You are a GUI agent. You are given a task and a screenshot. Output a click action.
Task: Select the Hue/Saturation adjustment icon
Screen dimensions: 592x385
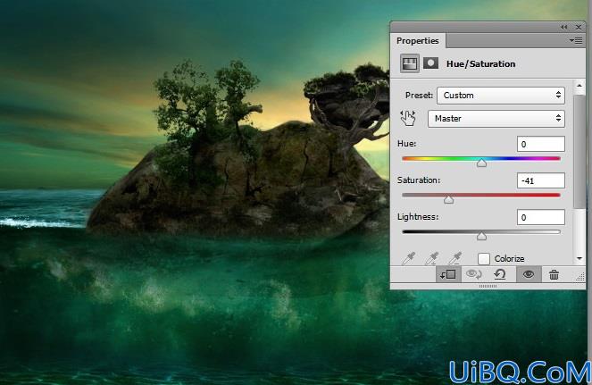pos(410,63)
